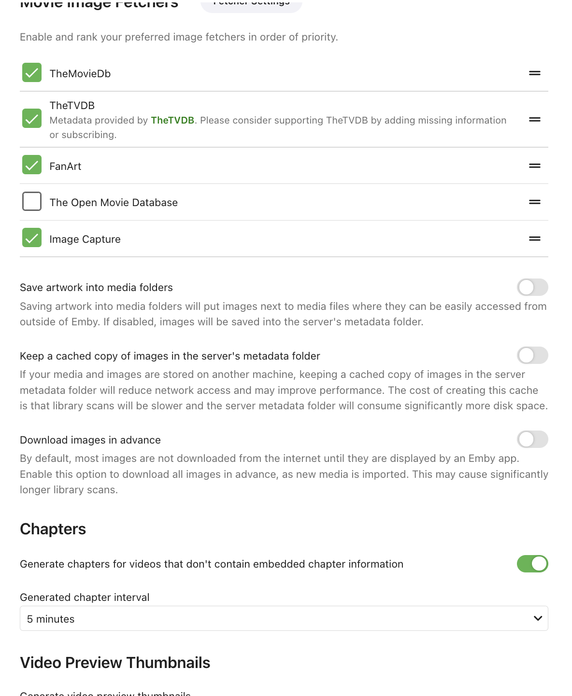Open the TheTVDB green hyperlink
572x696 pixels.
pos(172,120)
